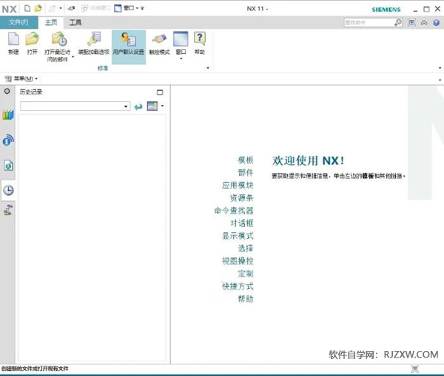Open the Display Modes welcome link
Image resolution: width=444 pixels, height=376 pixels.
coord(238,236)
